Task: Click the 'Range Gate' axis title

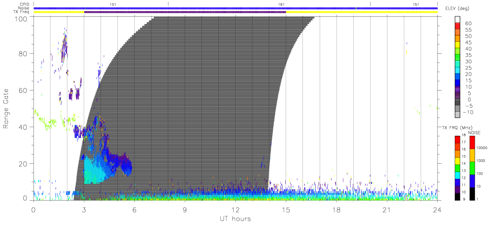Action: (x=6, y=108)
